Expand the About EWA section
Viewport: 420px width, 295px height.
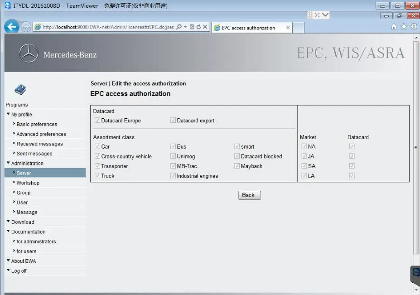pos(8,261)
